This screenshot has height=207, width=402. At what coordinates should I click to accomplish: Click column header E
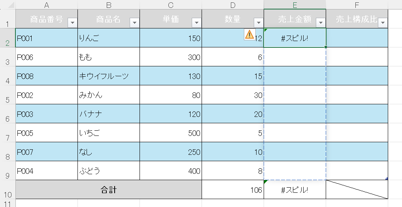(294, 5)
